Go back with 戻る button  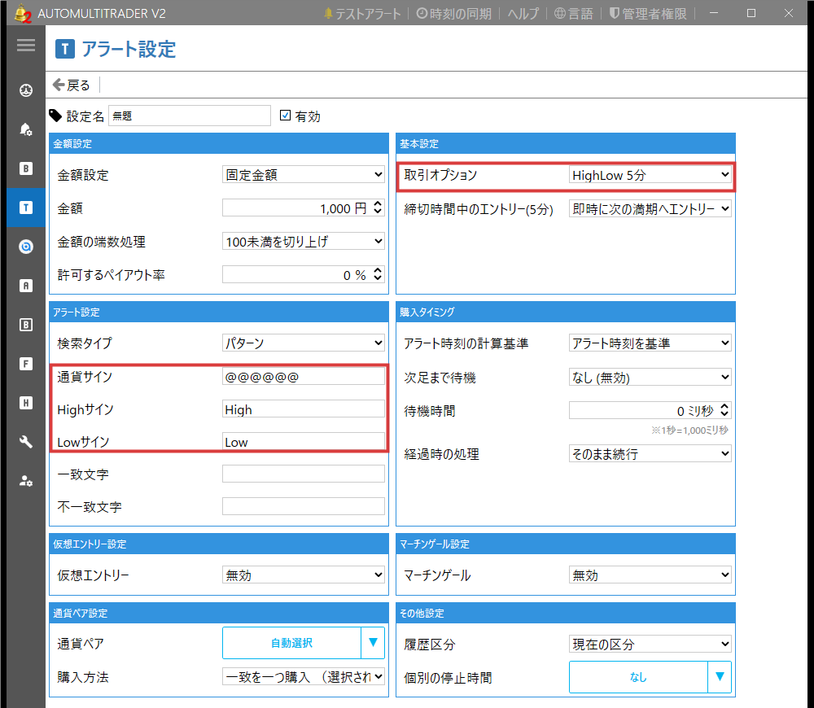coord(72,85)
